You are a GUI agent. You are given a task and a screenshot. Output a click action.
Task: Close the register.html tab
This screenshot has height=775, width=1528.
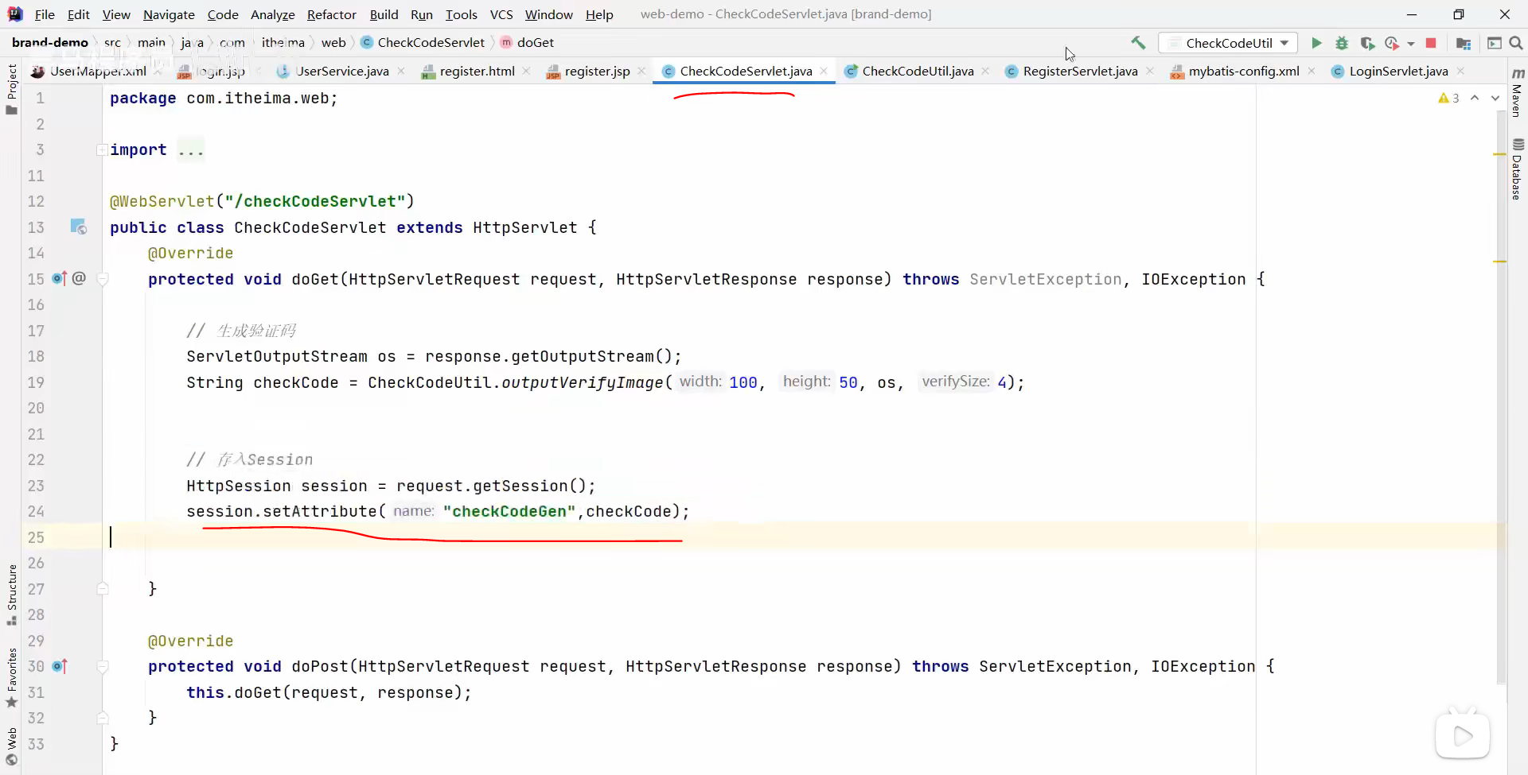pyautogui.click(x=526, y=71)
